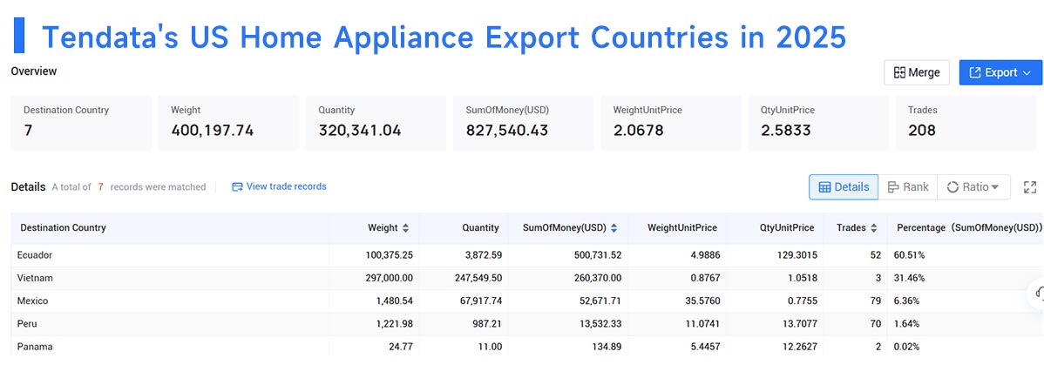Click Mexico's weight value 1,480.54

(392, 301)
